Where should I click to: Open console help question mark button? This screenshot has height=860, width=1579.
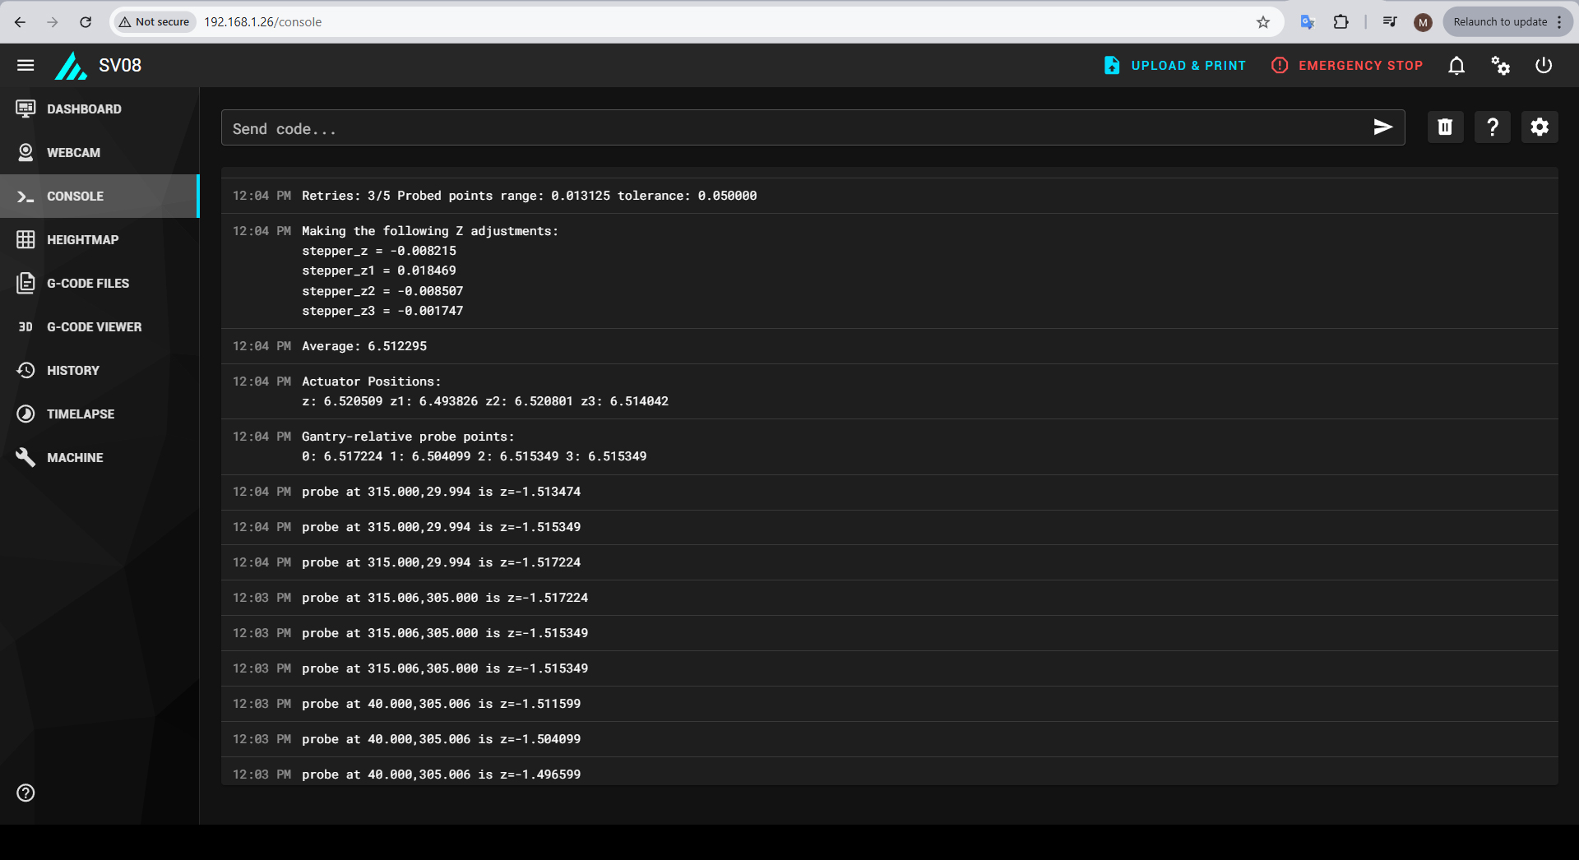click(x=1492, y=127)
